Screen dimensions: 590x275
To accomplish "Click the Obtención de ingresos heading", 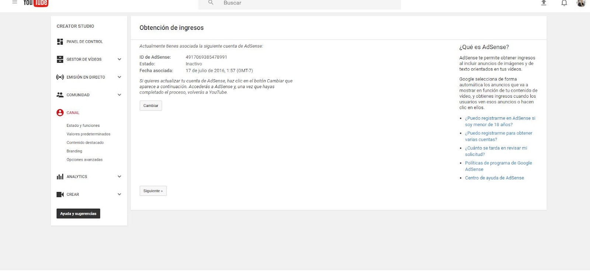I will [171, 28].
